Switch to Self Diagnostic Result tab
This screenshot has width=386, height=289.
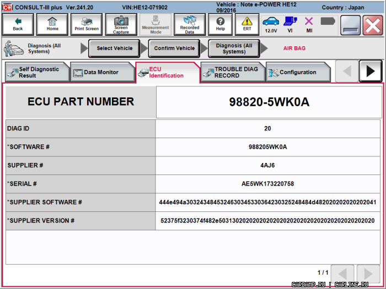(x=36, y=73)
